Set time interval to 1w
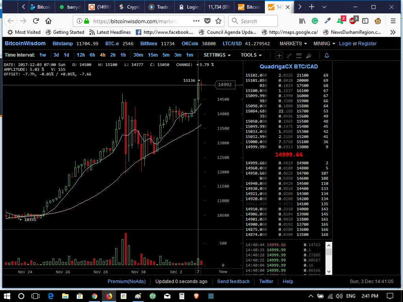403x302 pixels. (43, 55)
